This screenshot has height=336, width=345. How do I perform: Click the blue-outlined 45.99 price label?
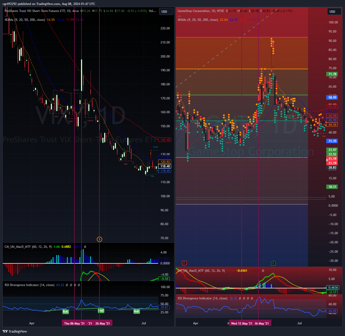[x=332, y=120]
